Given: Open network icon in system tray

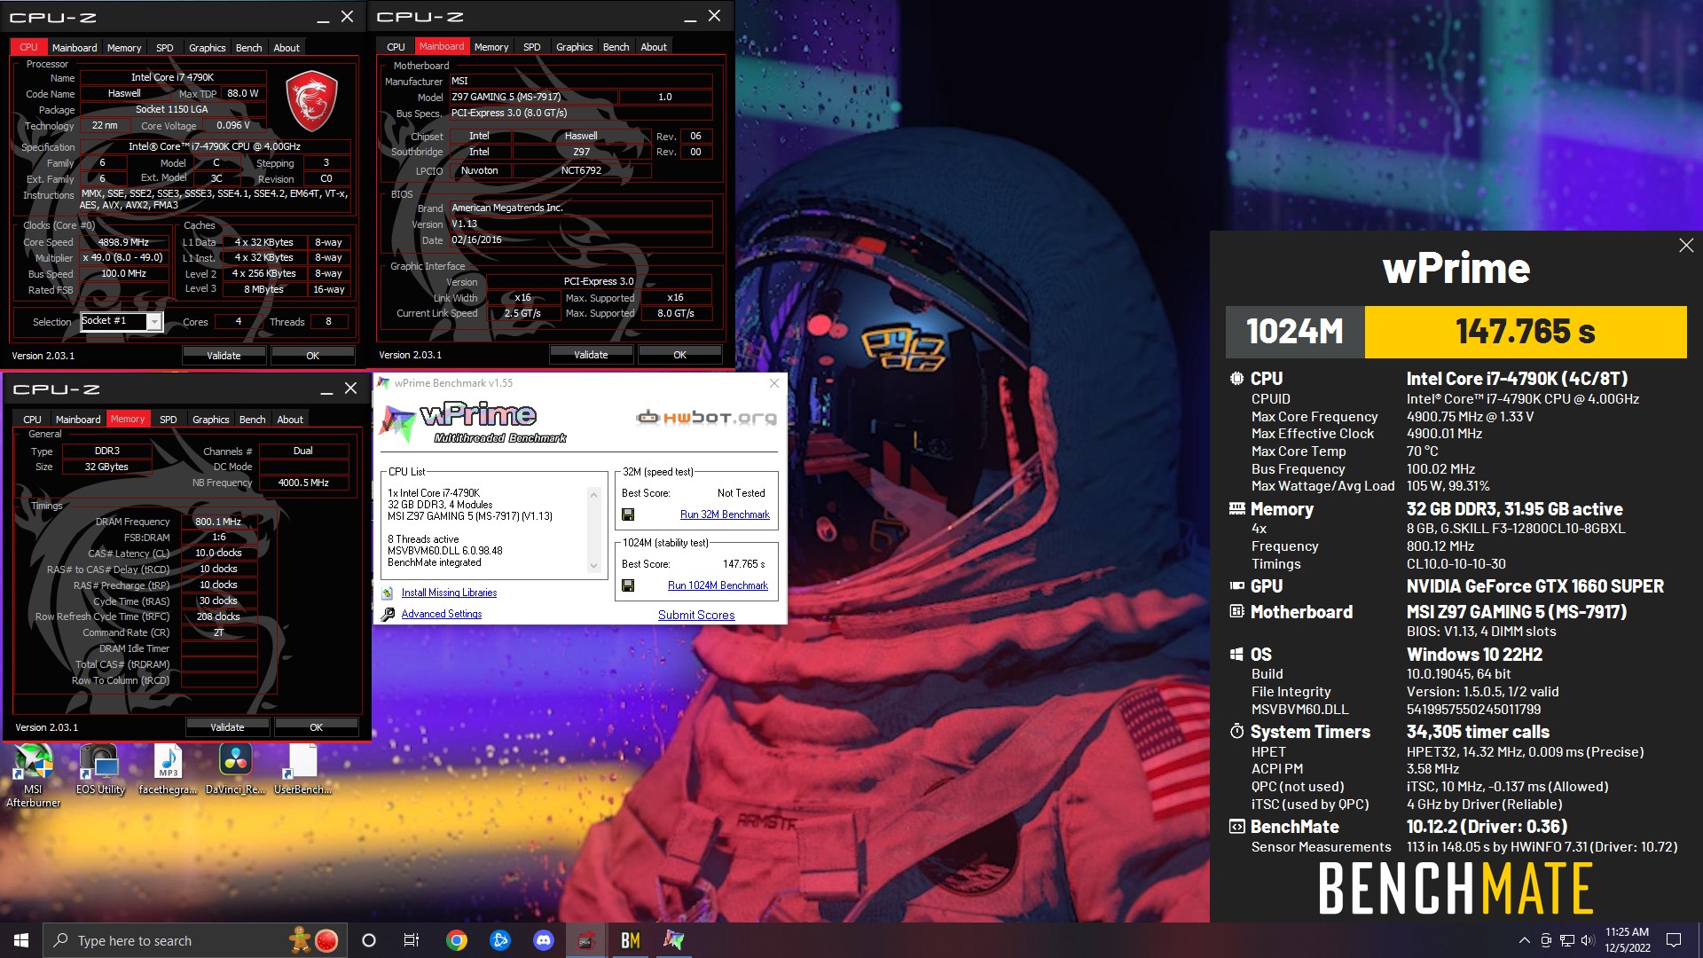Looking at the screenshot, I should 1567,940.
